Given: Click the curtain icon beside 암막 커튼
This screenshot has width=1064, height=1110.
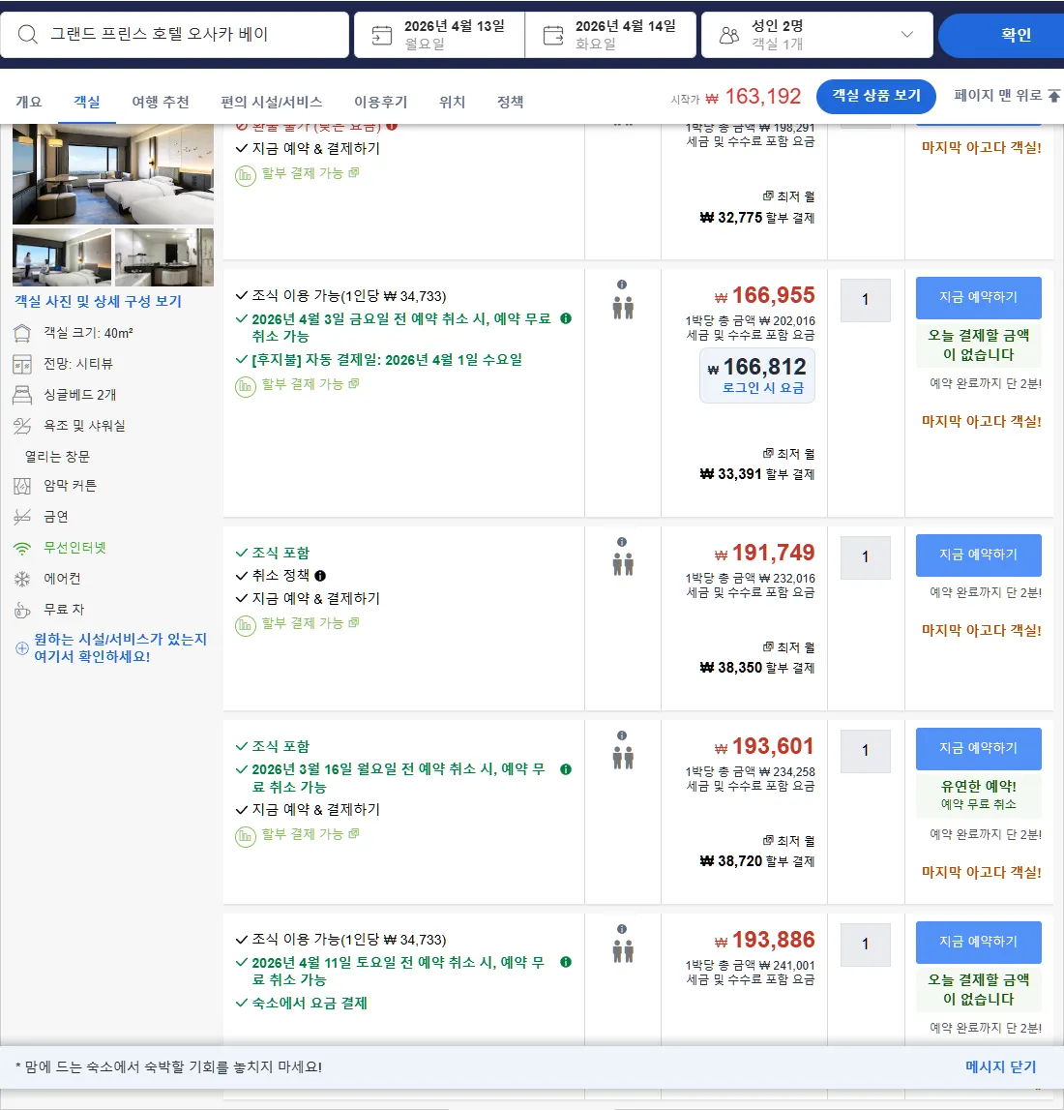Looking at the screenshot, I should [22, 486].
